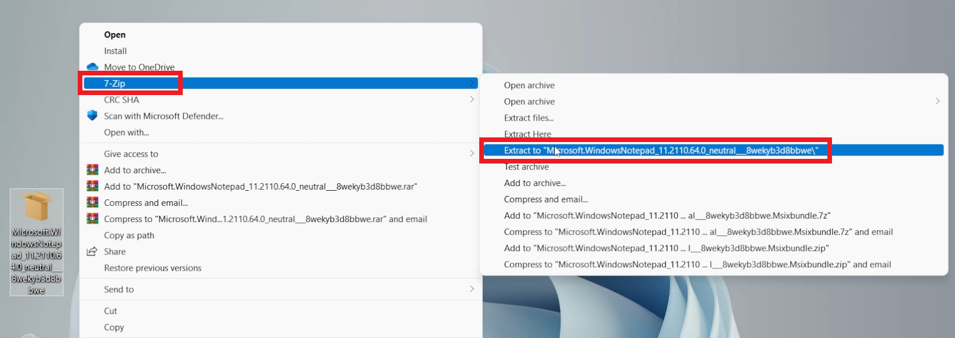Choose Open in the context menu
The width and height of the screenshot is (955, 338).
tap(115, 35)
